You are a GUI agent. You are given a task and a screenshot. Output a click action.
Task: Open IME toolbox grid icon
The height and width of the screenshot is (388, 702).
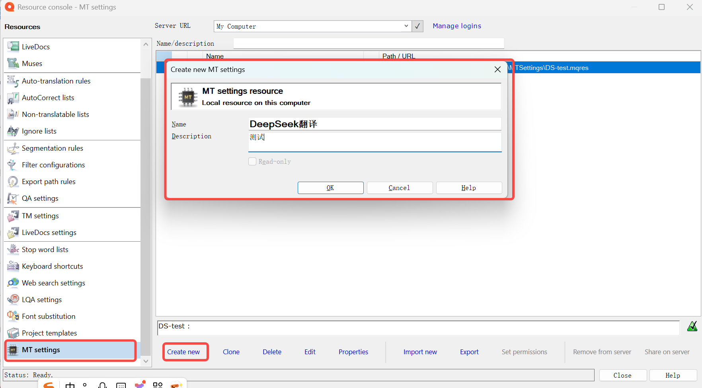tap(158, 385)
